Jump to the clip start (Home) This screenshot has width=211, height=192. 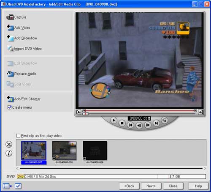(130, 125)
